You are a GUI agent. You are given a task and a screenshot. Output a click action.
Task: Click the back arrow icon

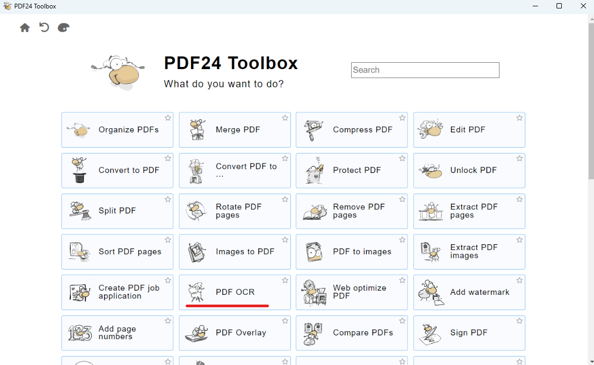(44, 27)
